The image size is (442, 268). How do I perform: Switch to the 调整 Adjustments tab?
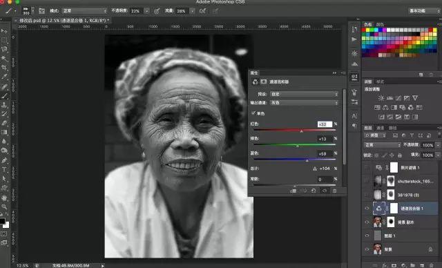coord(368,82)
